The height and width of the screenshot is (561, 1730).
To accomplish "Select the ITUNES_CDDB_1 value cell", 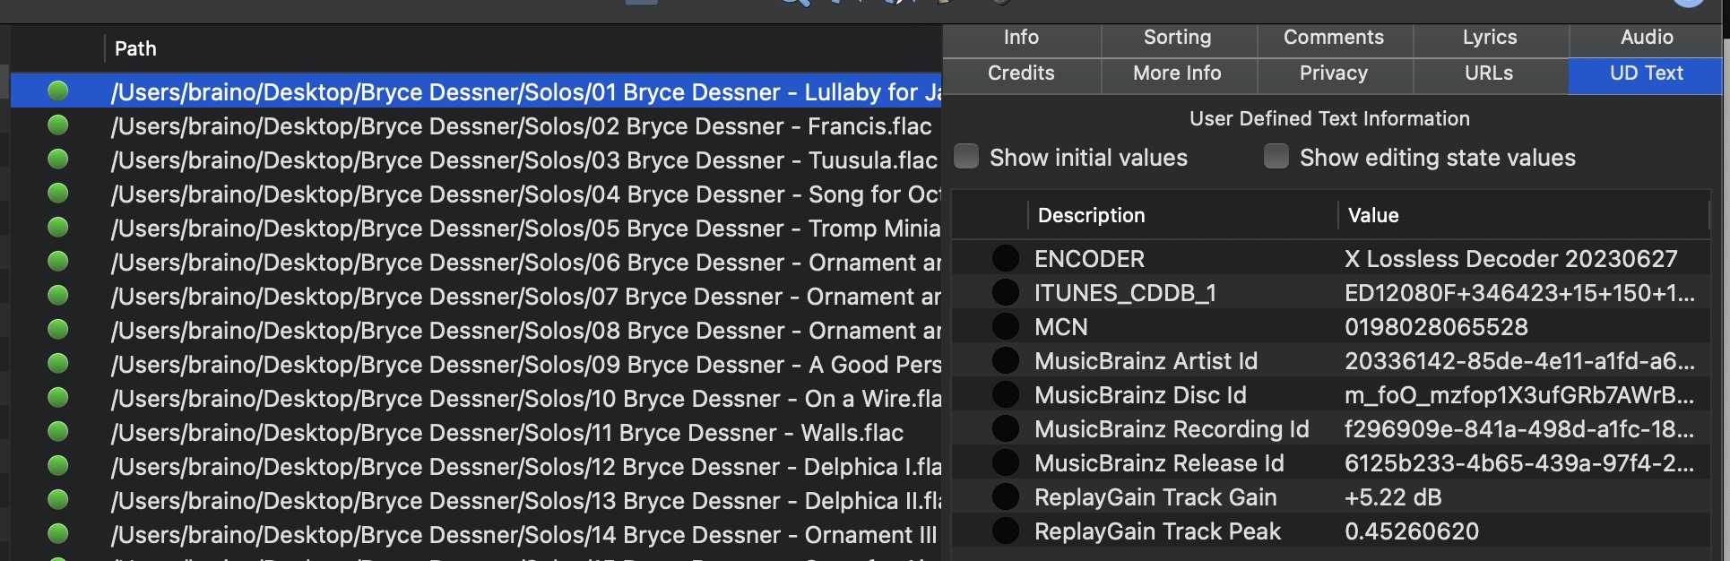I will coord(1519,293).
